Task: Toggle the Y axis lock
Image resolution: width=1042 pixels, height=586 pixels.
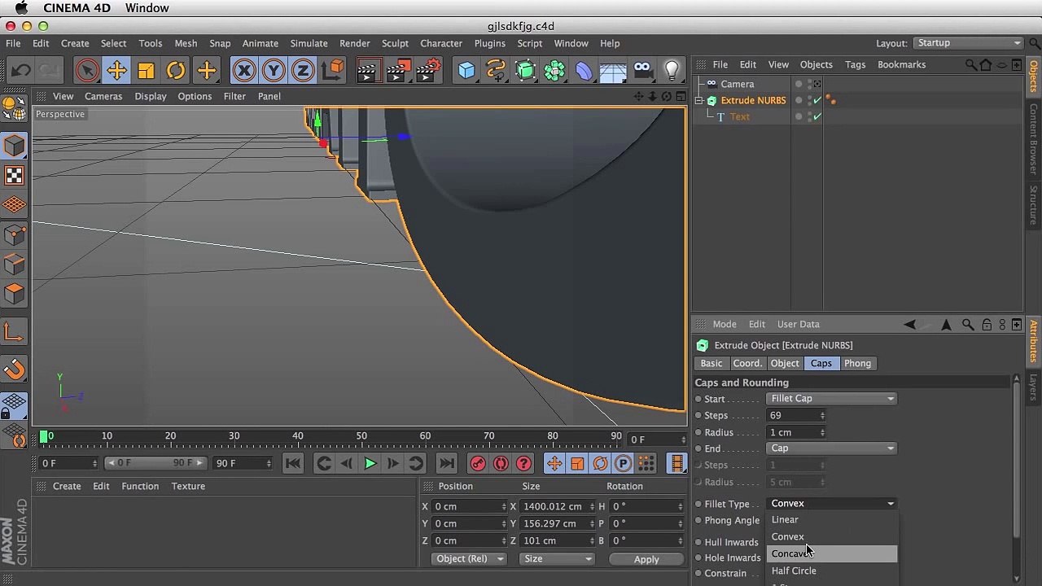Action: [274, 71]
